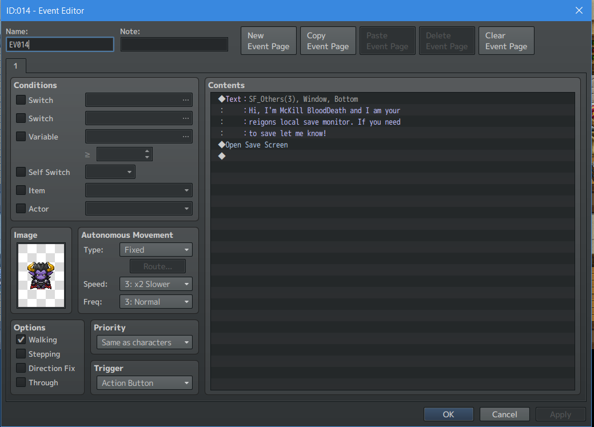Open the Freq dropdown showing Normal
Viewport: 594px width, 427px height.
[x=156, y=302]
